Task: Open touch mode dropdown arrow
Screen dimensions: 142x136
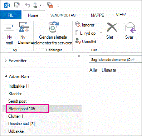Action: click(41, 5)
